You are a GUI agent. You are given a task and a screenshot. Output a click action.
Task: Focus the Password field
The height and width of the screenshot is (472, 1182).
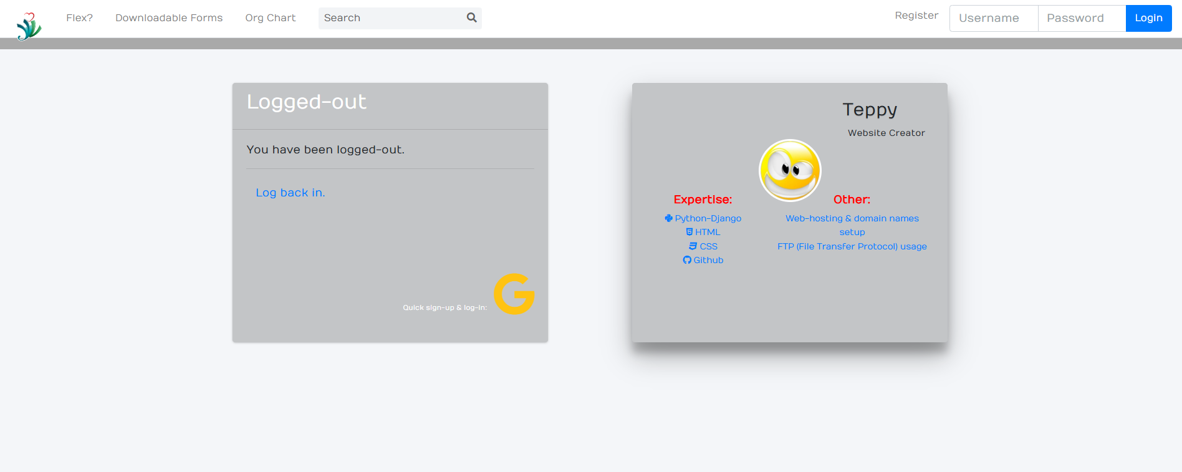(x=1082, y=18)
